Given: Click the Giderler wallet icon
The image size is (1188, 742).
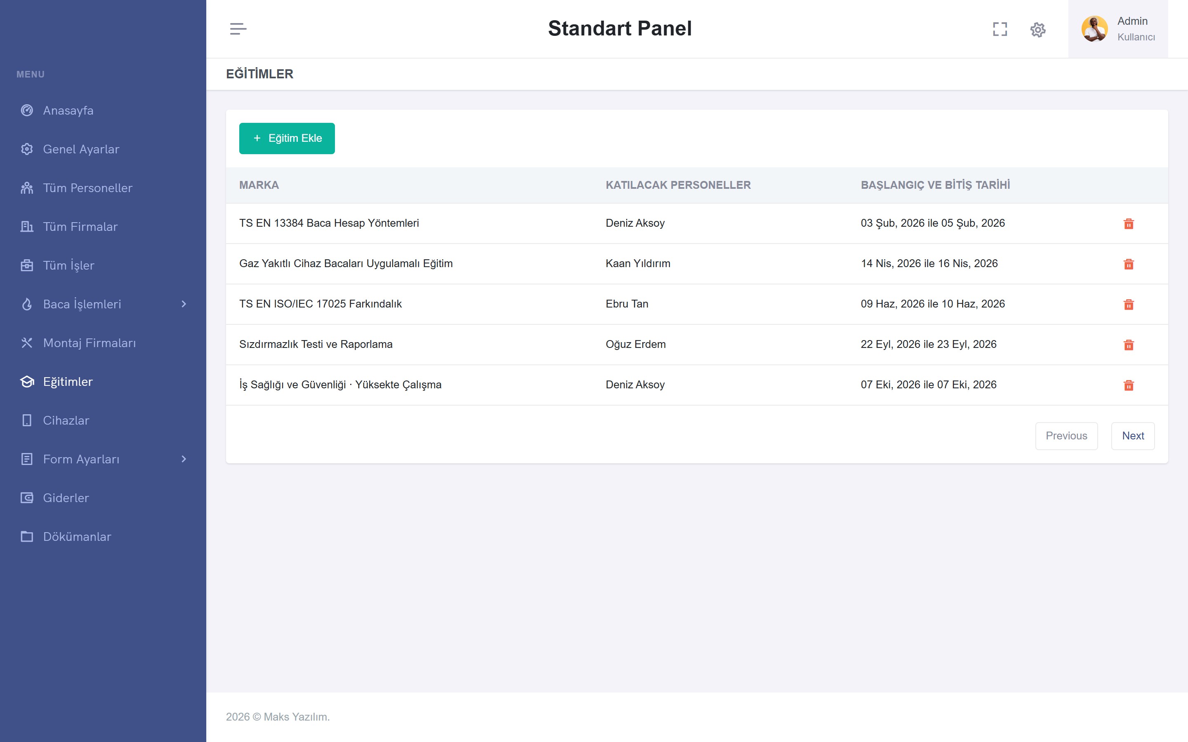Looking at the screenshot, I should coord(27,498).
